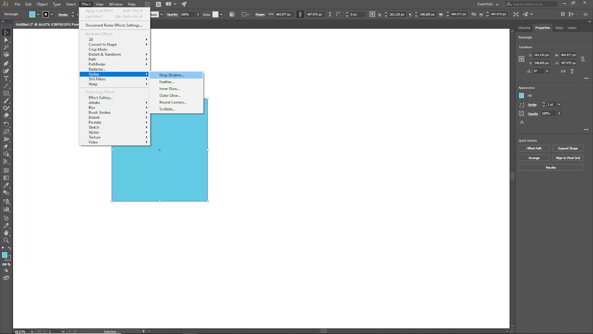The image size is (593, 334).
Task: Click the GPU performance rocket icon
Action: (x=184, y=4)
